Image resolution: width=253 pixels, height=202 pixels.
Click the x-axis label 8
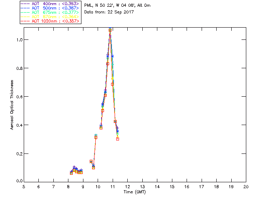click(x=68, y=187)
